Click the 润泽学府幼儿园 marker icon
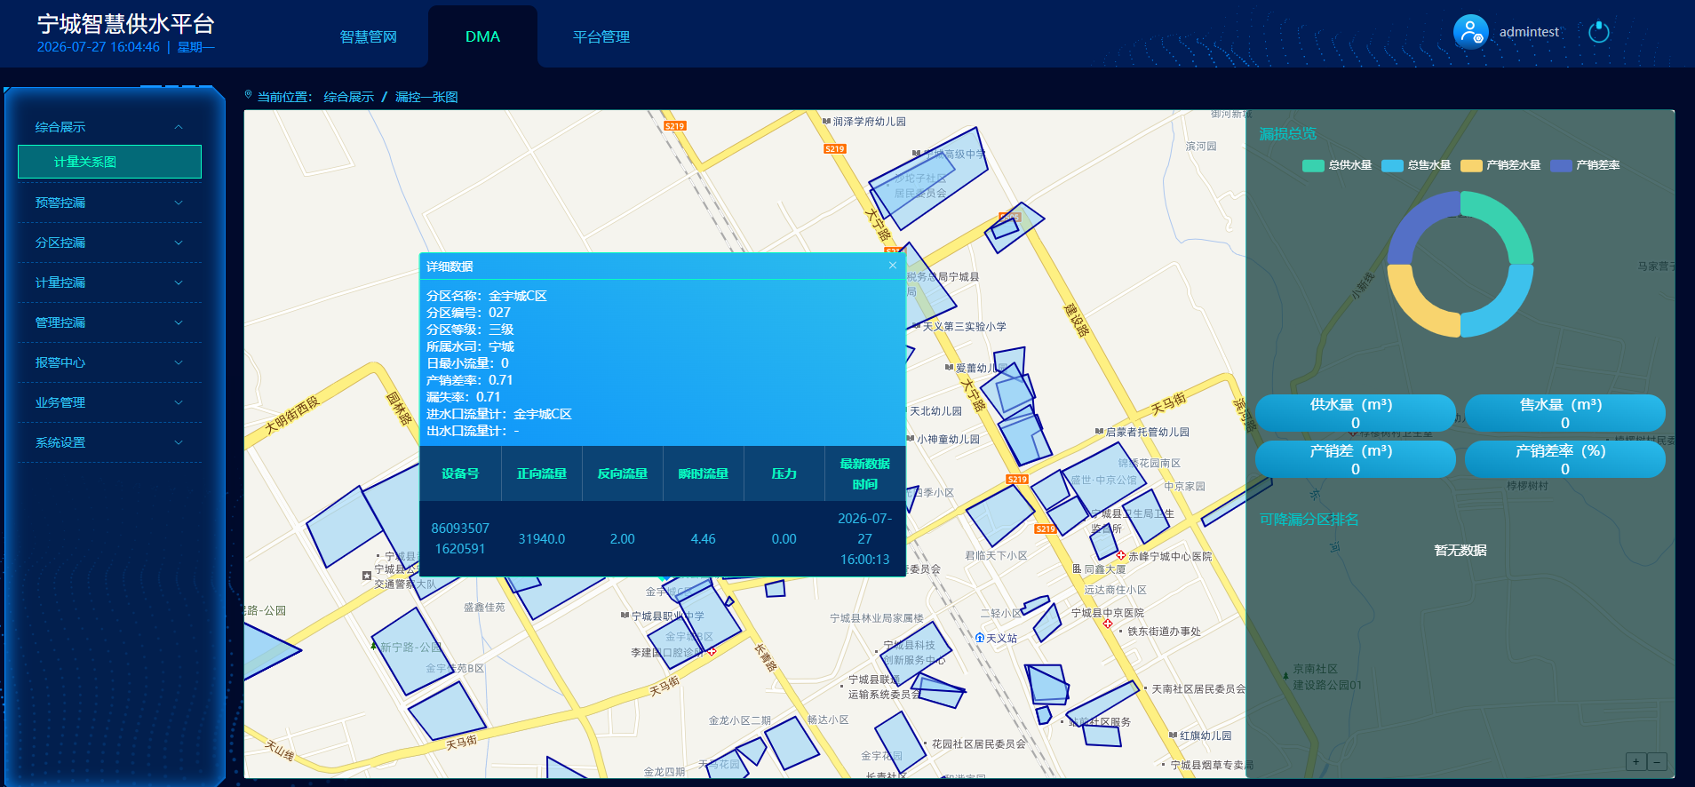Screen dimensions: 1695x787 pyautogui.click(x=826, y=121)
